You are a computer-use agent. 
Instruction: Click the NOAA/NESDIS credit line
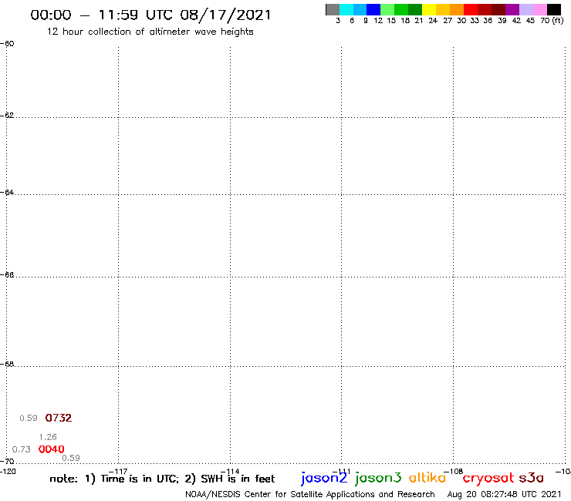click(x=310, y=495)
